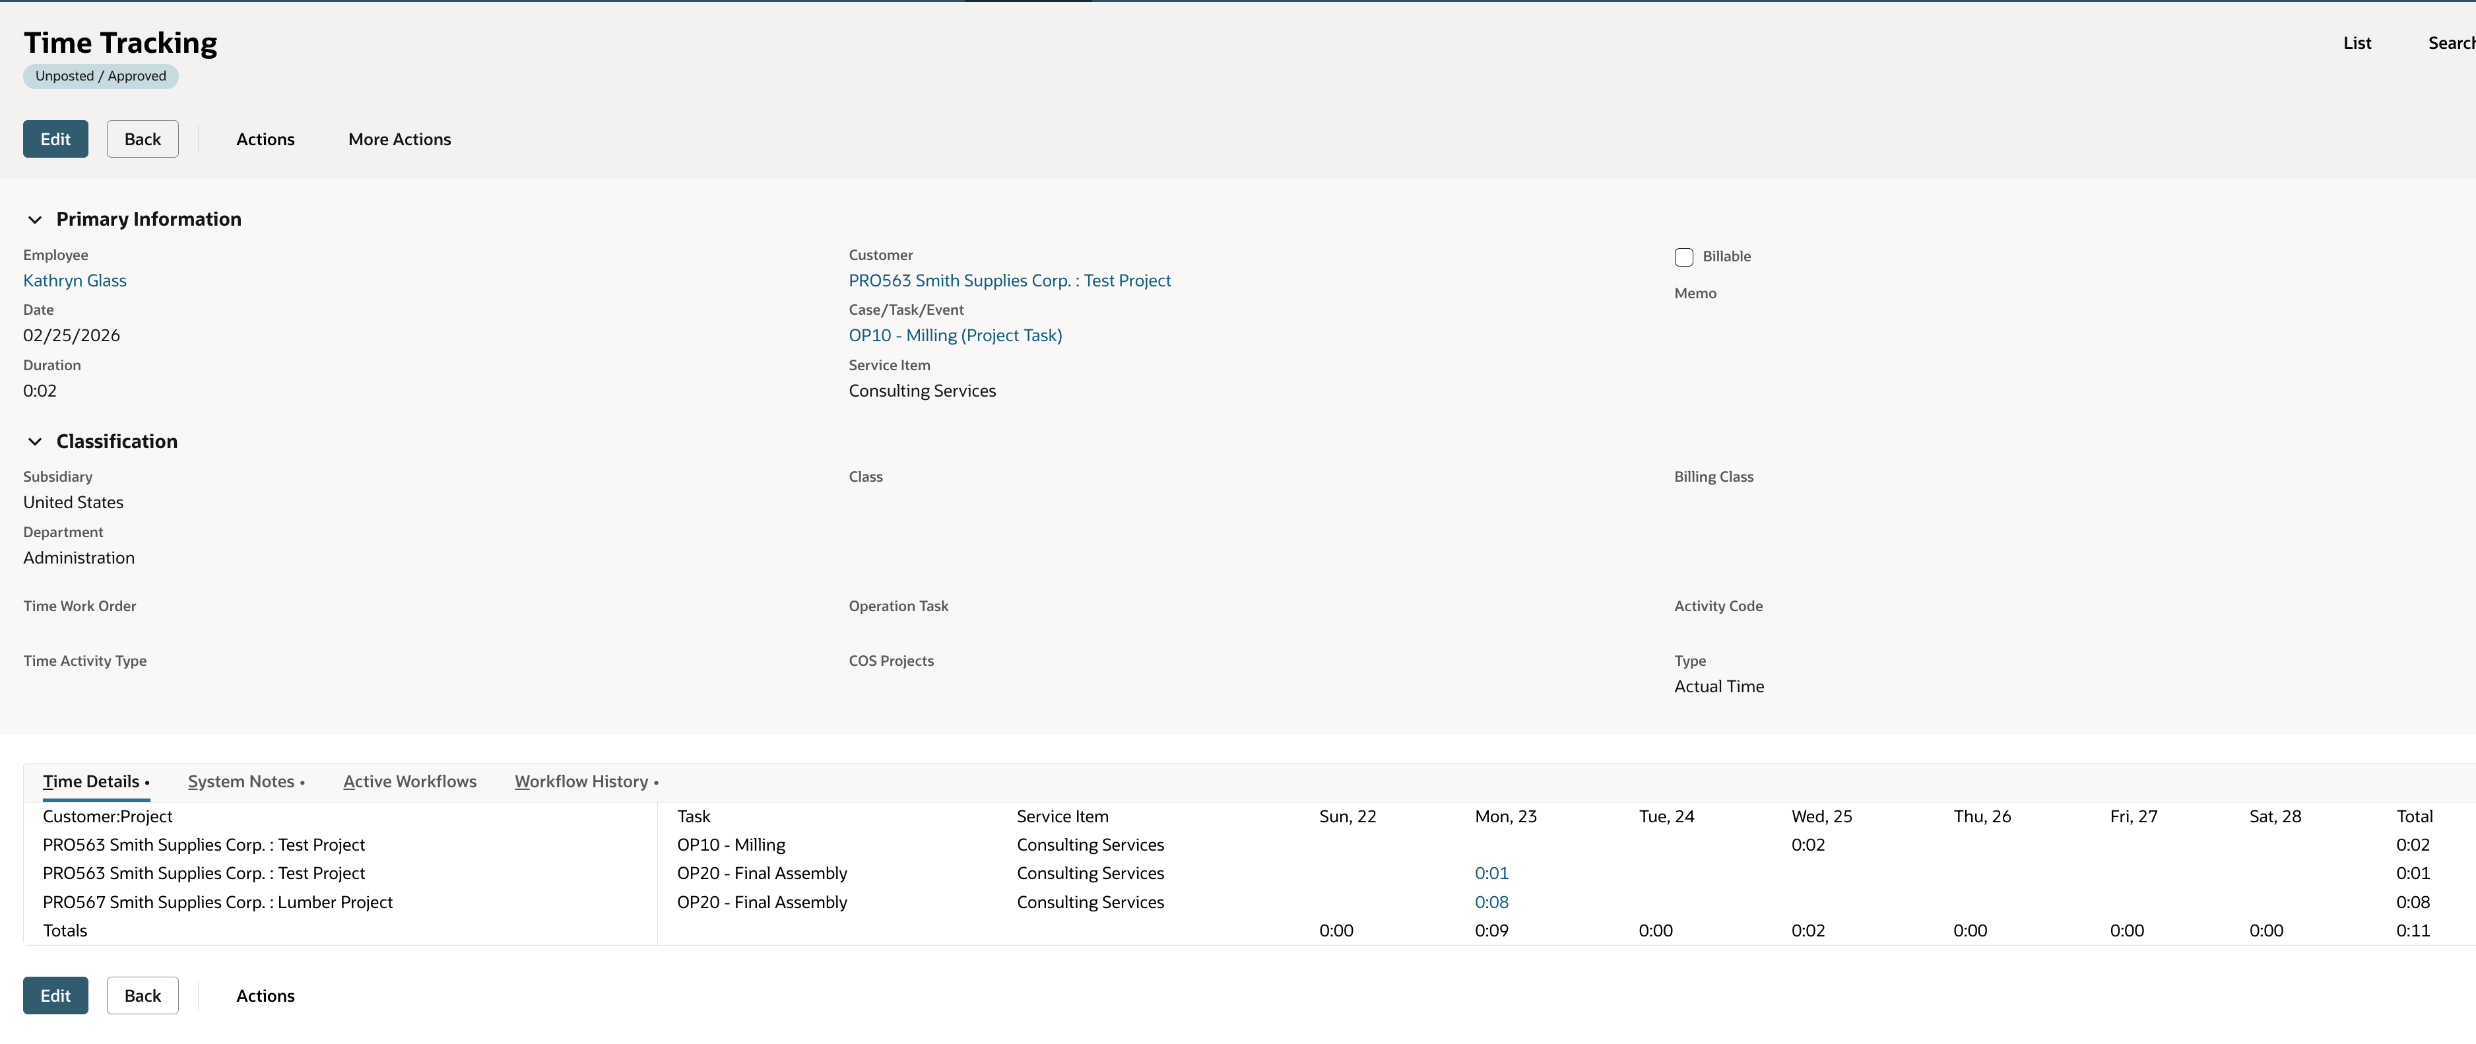The image size is (2476, 1044).
Task: Open the 0:08 Monday time entry
Action: click(1491, 901)
